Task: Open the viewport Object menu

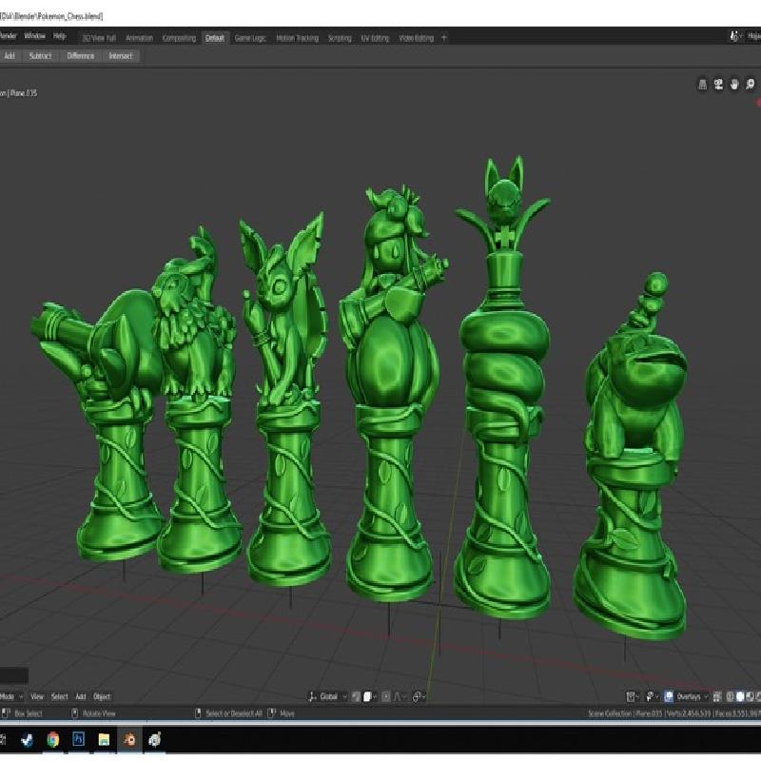Action: click(x=102, y=697)
